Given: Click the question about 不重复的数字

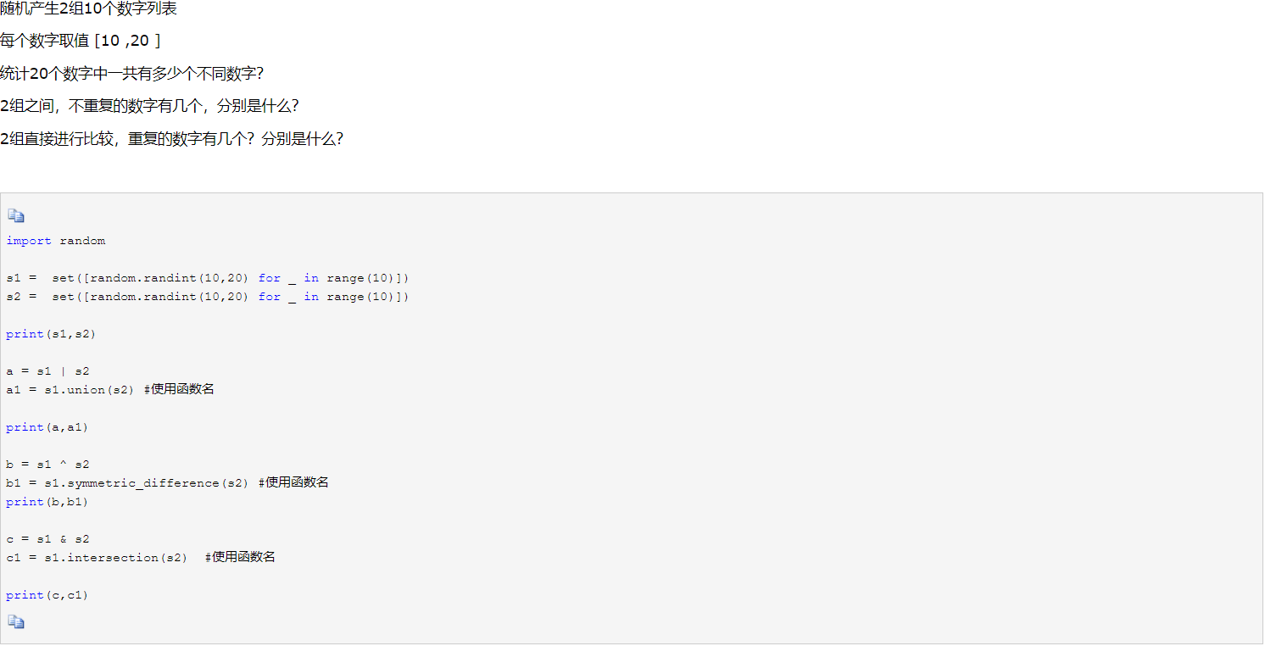Looking at the screenshot, I should pos(150,106).
